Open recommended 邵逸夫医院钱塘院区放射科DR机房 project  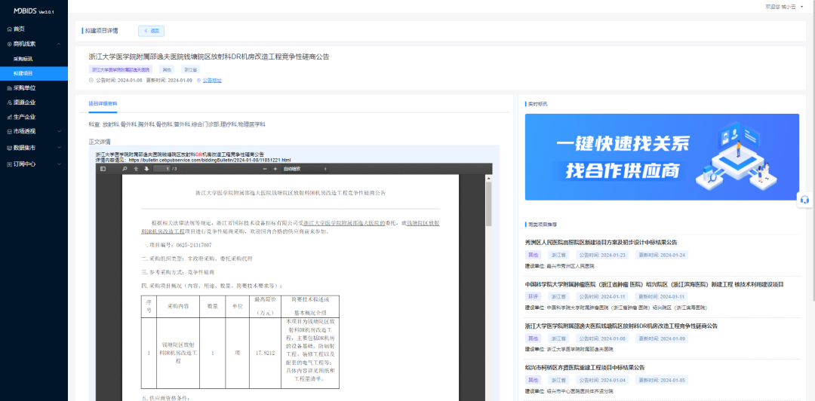coord(621,326)
